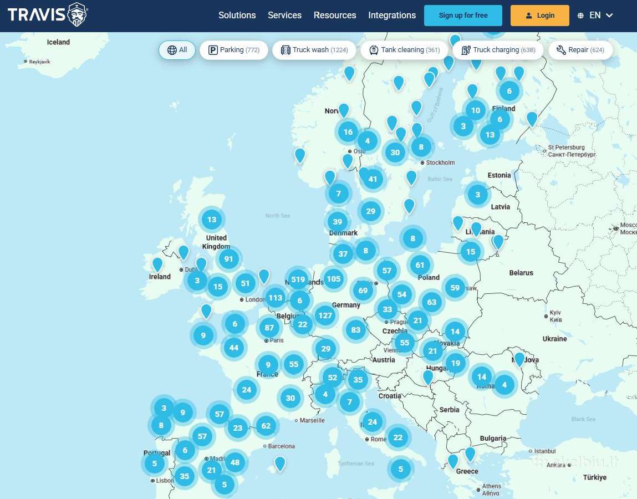Image resolution: width=637 pixels, height=499 pixels.
Task: Open the 69 cluster near Berlin
Action: (363, 291)
